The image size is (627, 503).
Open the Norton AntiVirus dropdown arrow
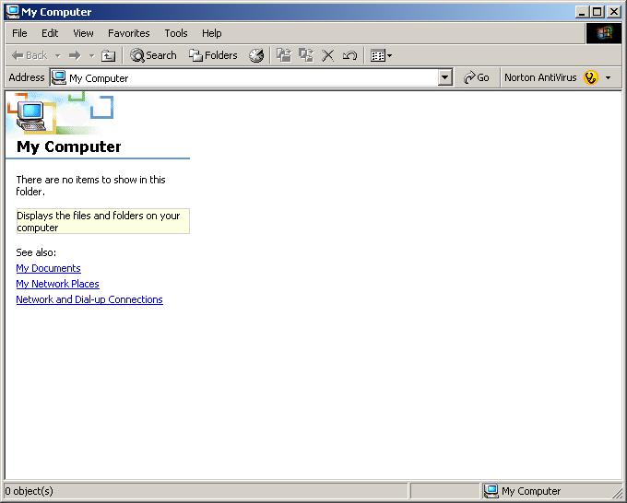[609, 77]
